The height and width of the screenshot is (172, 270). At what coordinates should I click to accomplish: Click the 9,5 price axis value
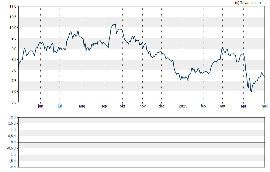tap(14, 38)
